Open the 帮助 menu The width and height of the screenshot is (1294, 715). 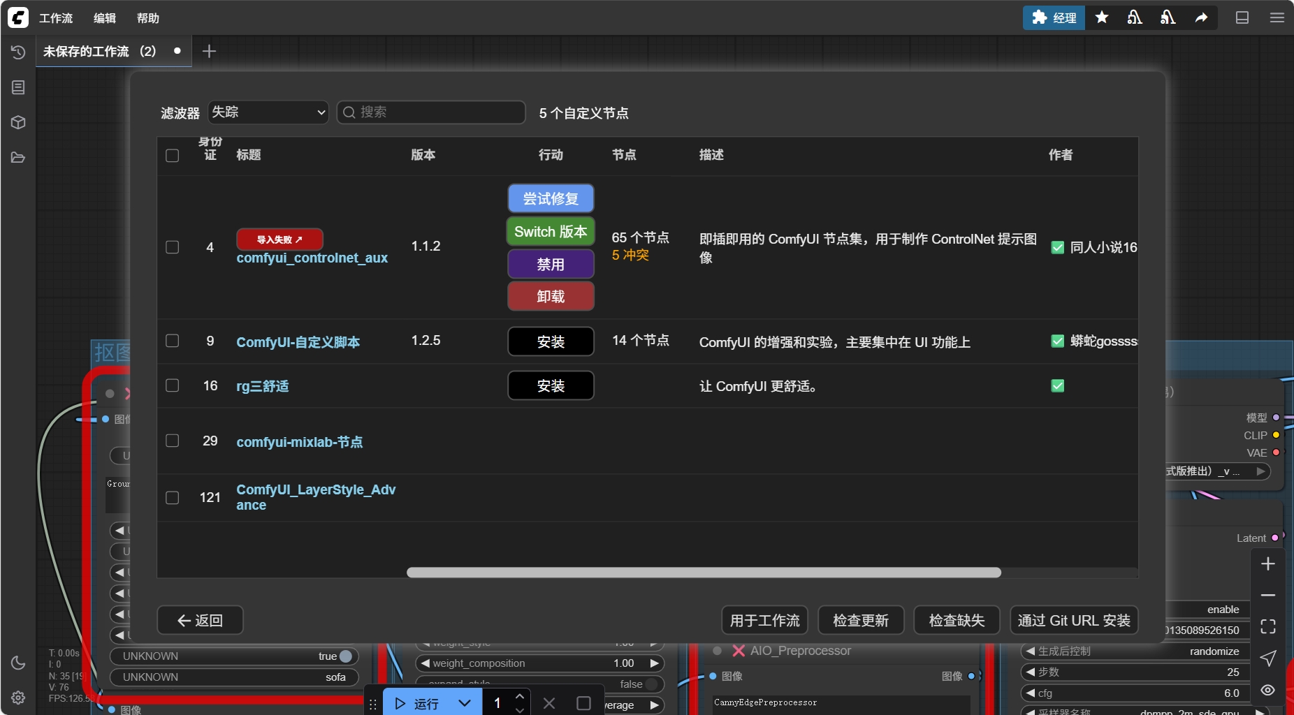click(148, 18)
